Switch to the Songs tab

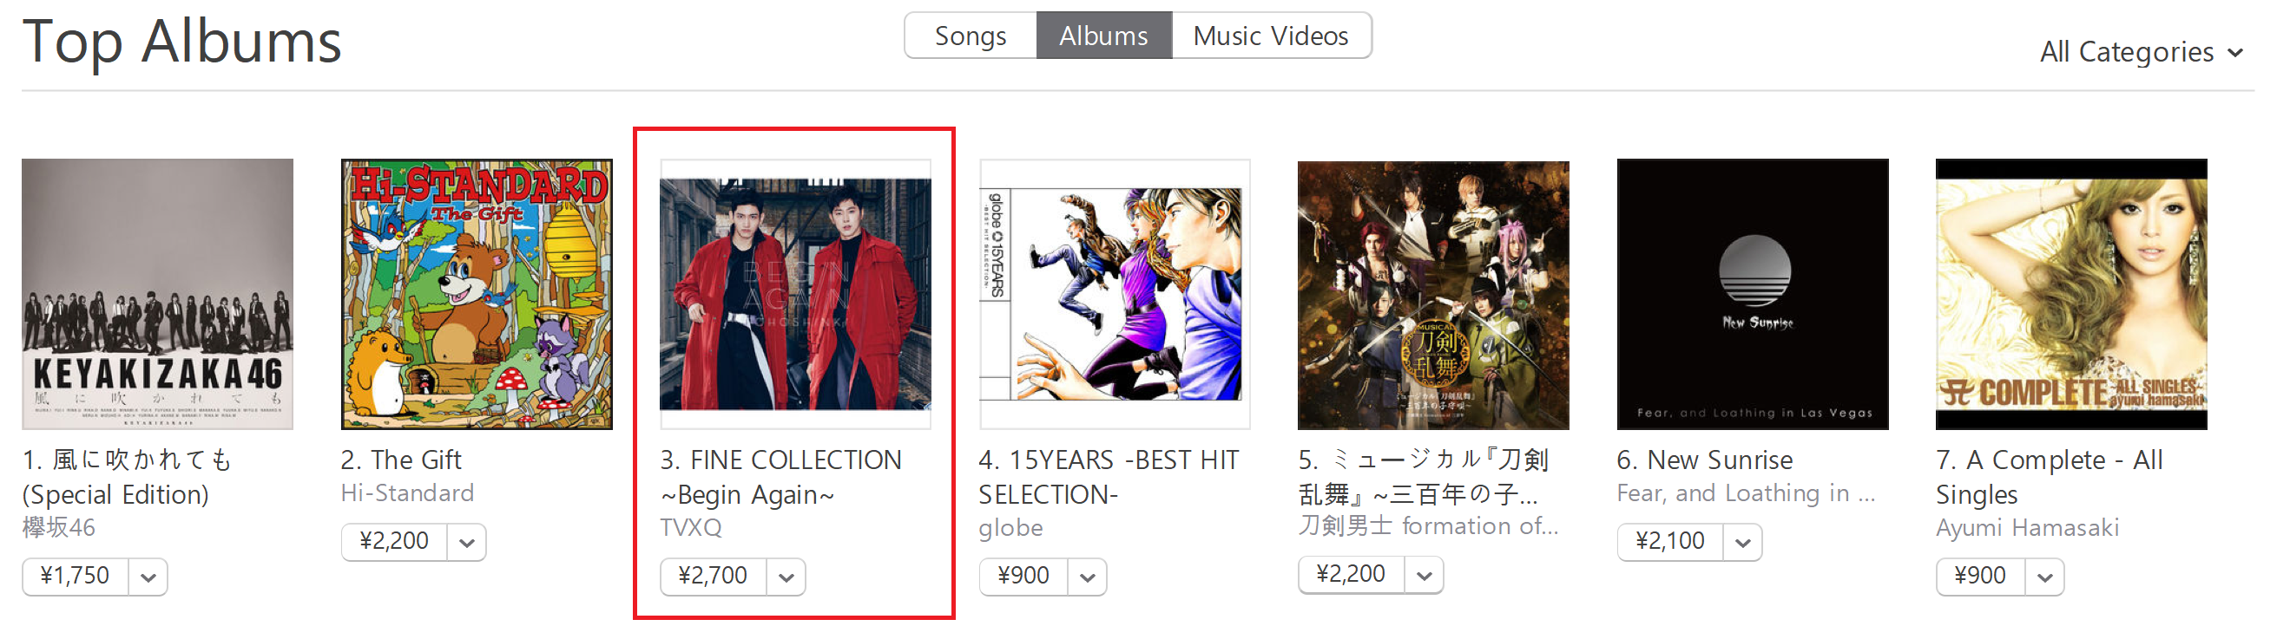click(x=971, y=36)
